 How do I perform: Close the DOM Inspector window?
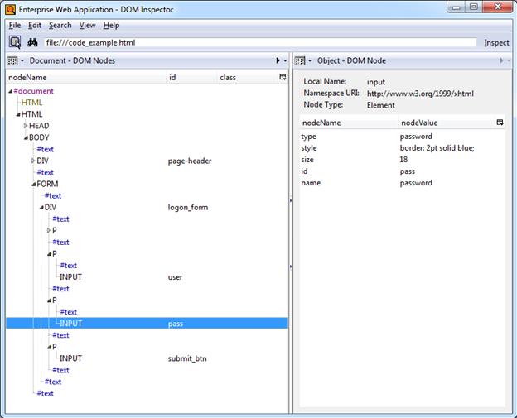pyautogui.click(x=498, y=7)
